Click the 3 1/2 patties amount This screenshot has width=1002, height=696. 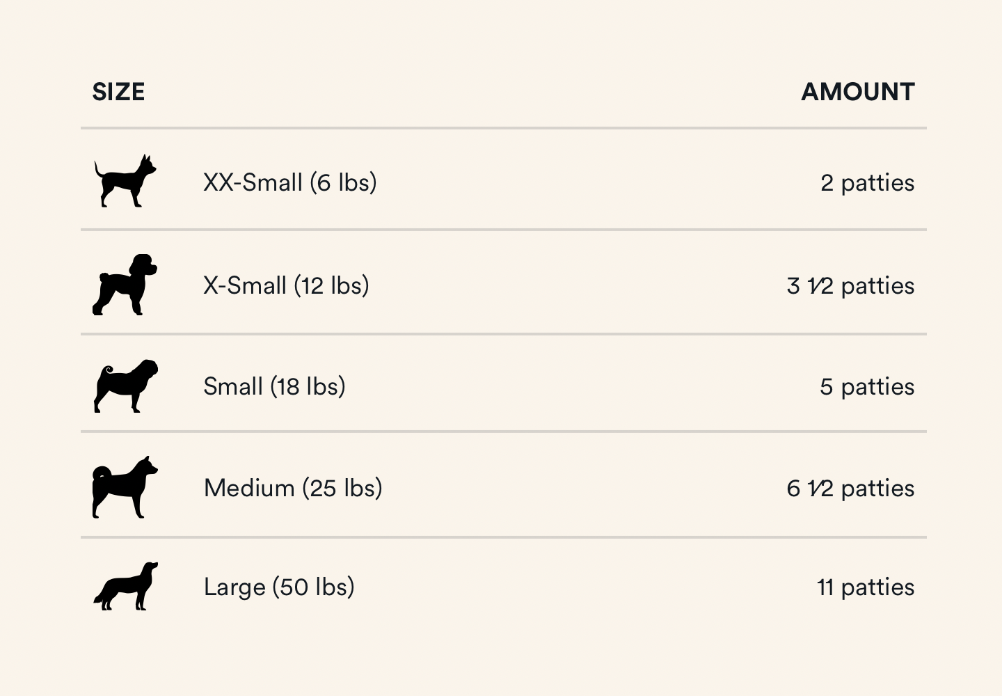tap(850, 286)
